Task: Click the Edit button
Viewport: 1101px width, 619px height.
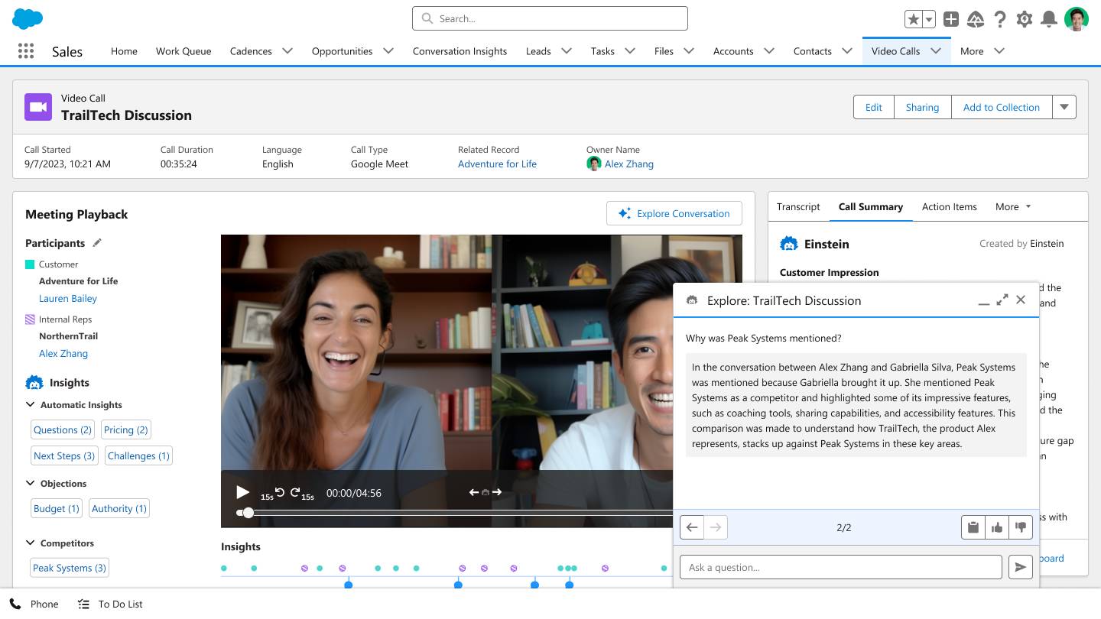Action: (x=873, y=107)
